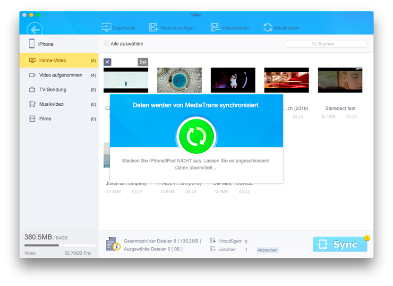Click the Abbrechen button
The image size is (393, 286).
tap(267, 250)
